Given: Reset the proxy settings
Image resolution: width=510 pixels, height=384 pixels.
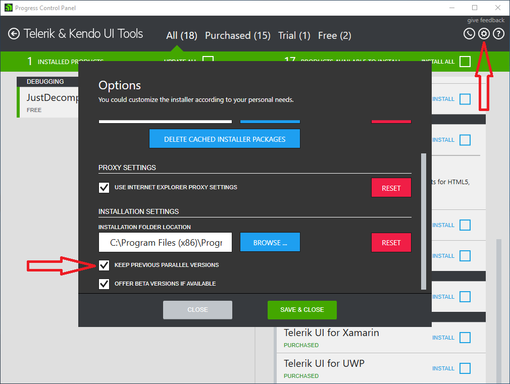Looking at the screenshot, I should [391, 188].
